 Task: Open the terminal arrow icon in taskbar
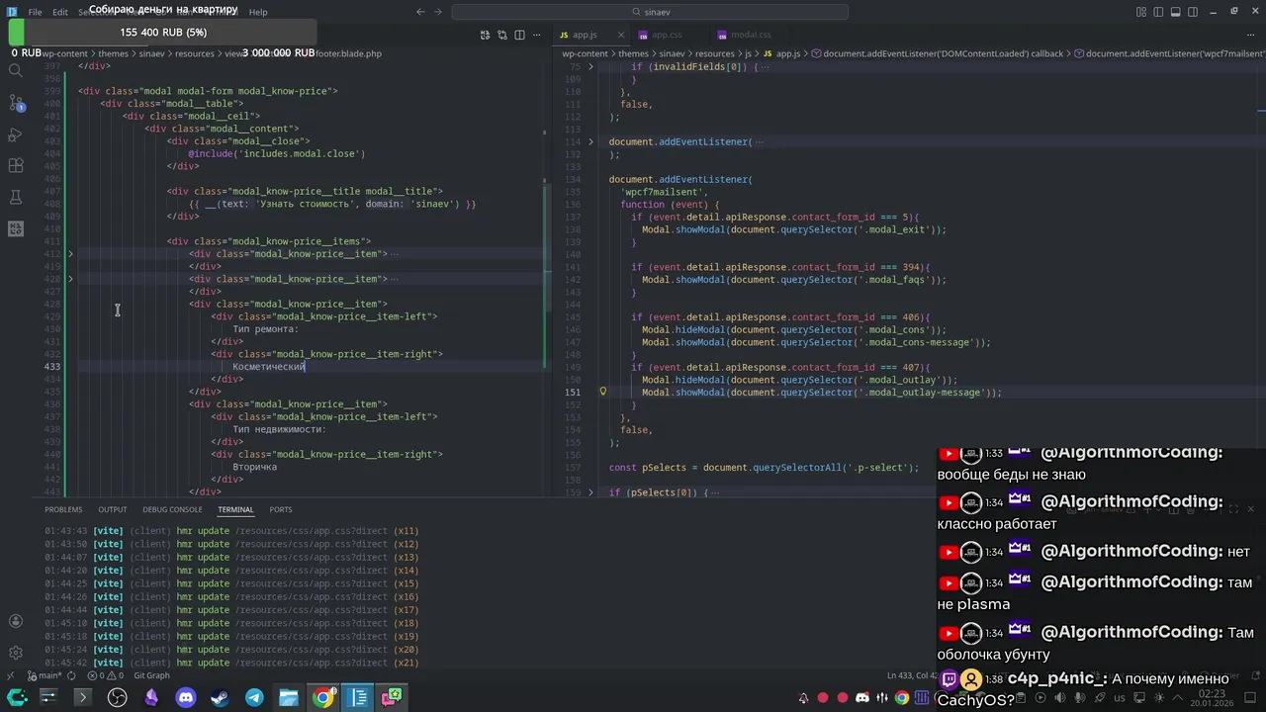(82, 697)
